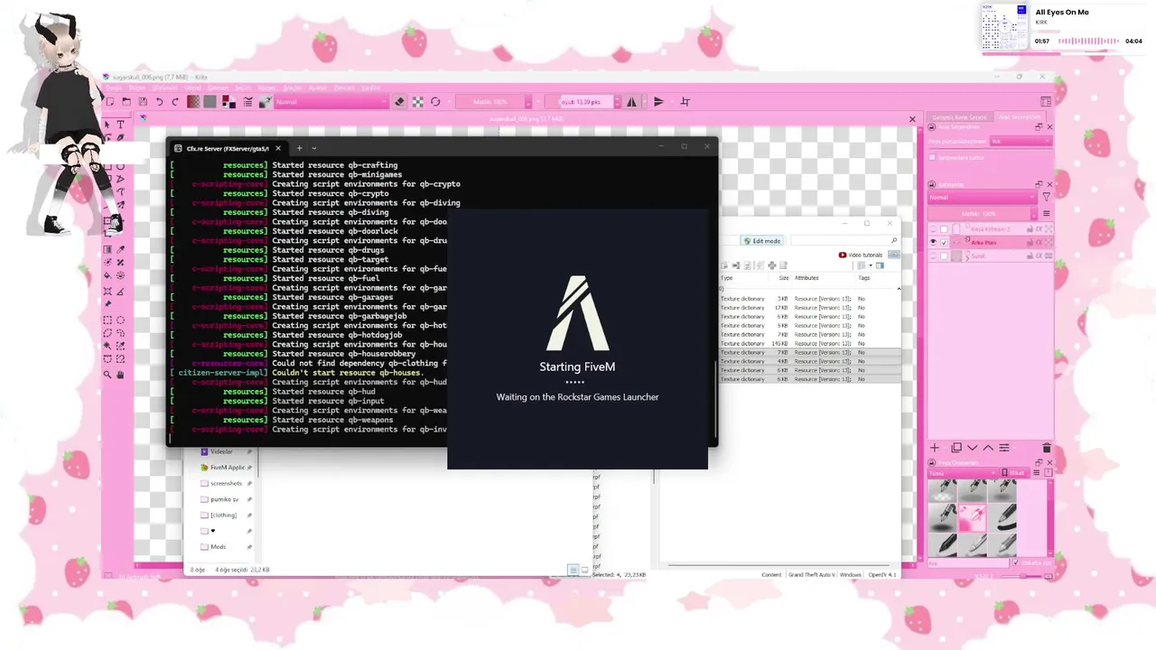
Task: Open Düzen menu in Krita
Action: [137, 88]
